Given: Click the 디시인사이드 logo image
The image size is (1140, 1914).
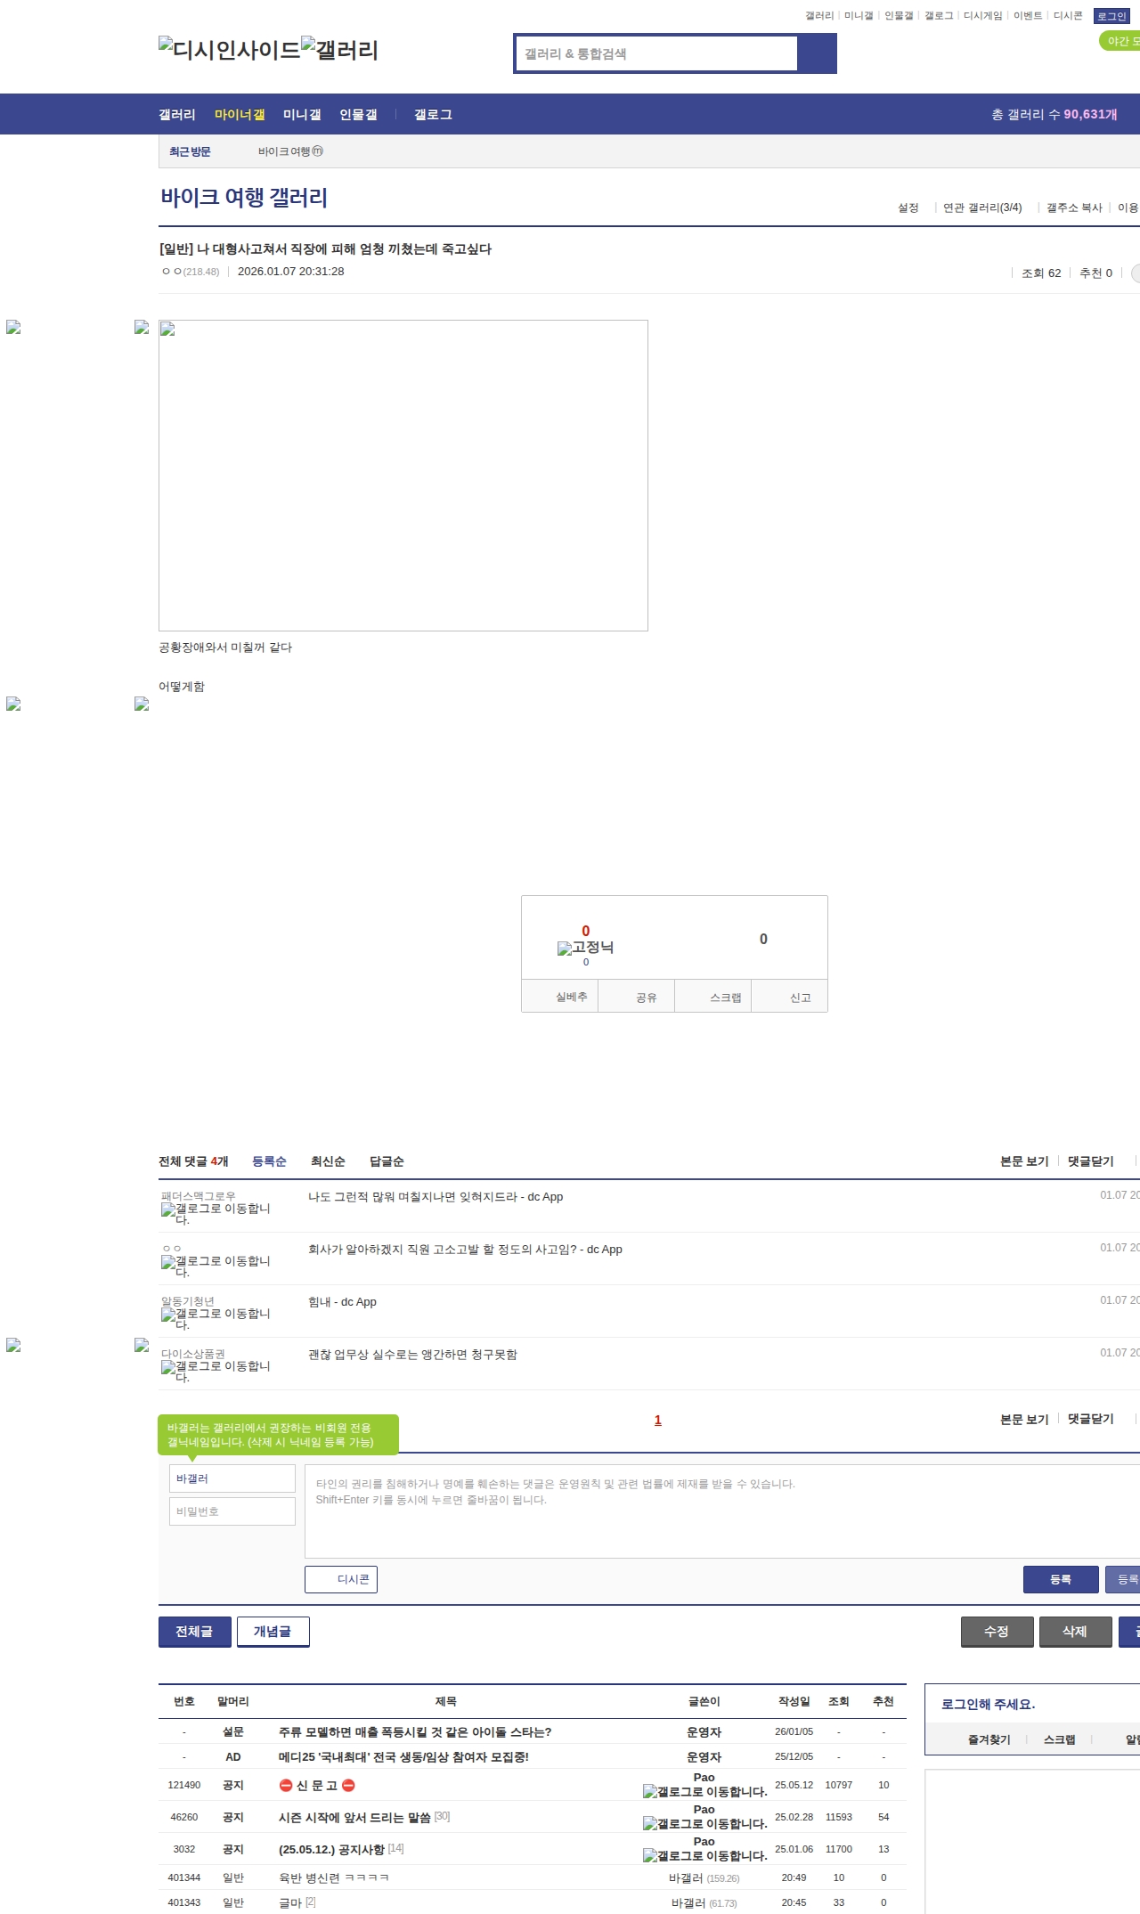Looking at the screenshot, I should 230,50.
